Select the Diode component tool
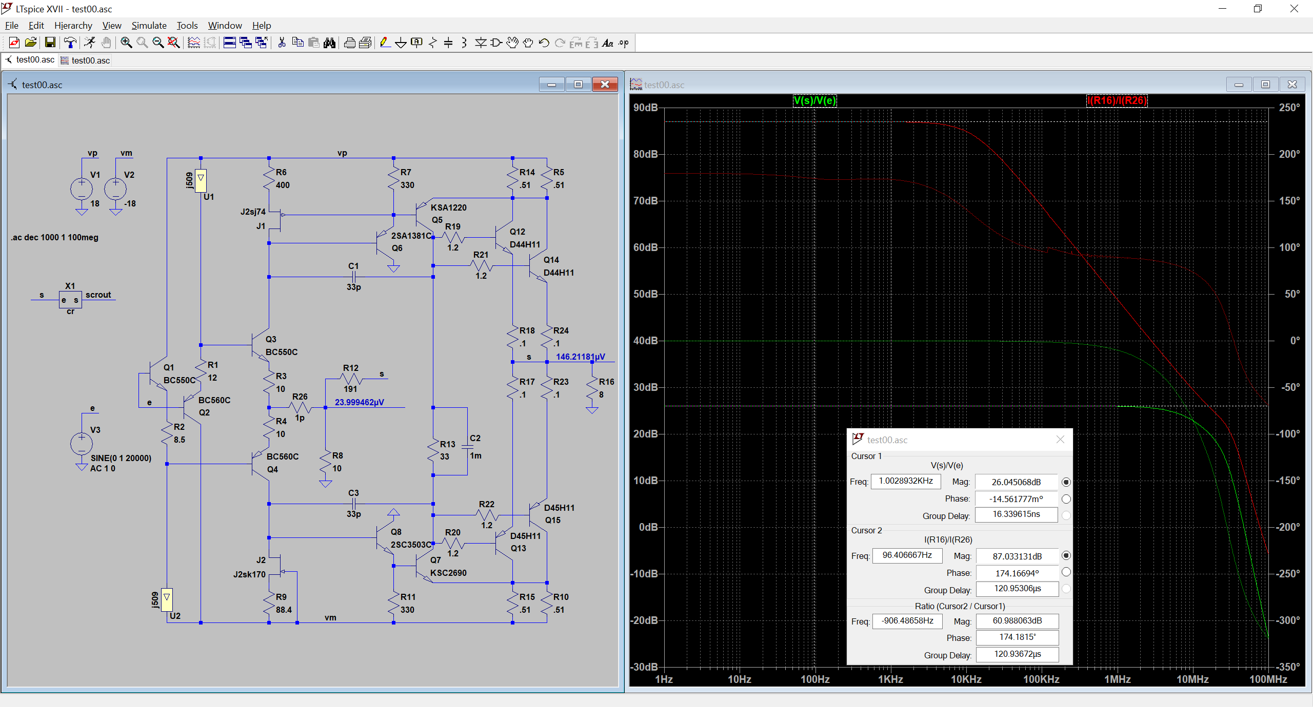This screenshot has height=707, width=1313. (480, 43)
